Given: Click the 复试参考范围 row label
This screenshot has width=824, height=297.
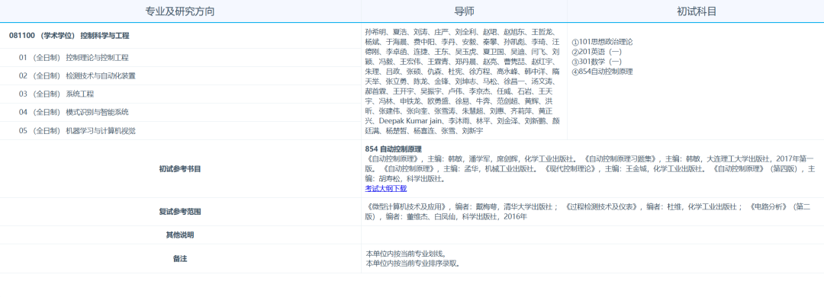Looking at the screenshot, I should pyautogui.click(x=180, y=212).
